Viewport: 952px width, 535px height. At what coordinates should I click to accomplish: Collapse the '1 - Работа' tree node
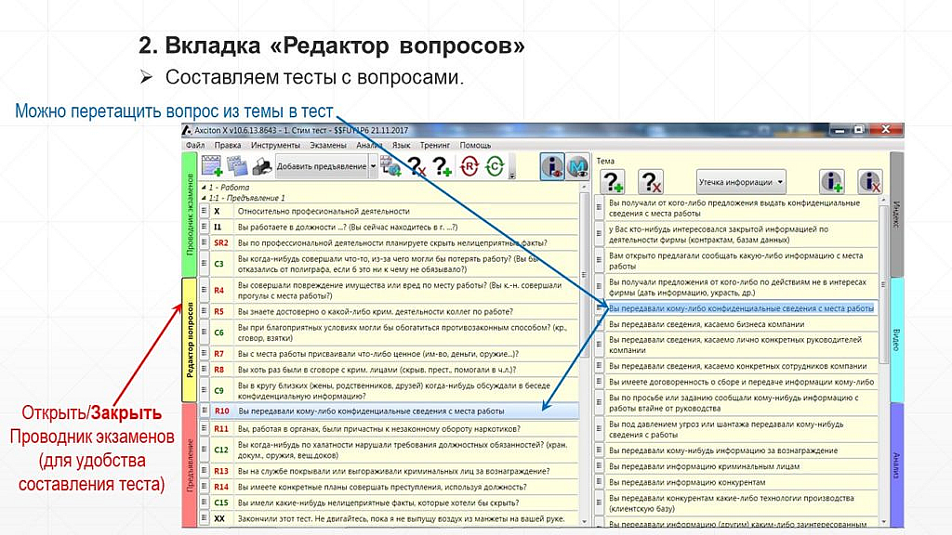(204, 188)
